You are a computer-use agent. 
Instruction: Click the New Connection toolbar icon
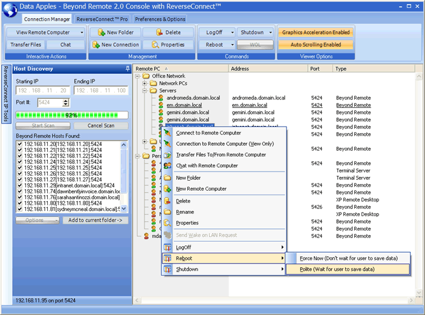(96, 45)
